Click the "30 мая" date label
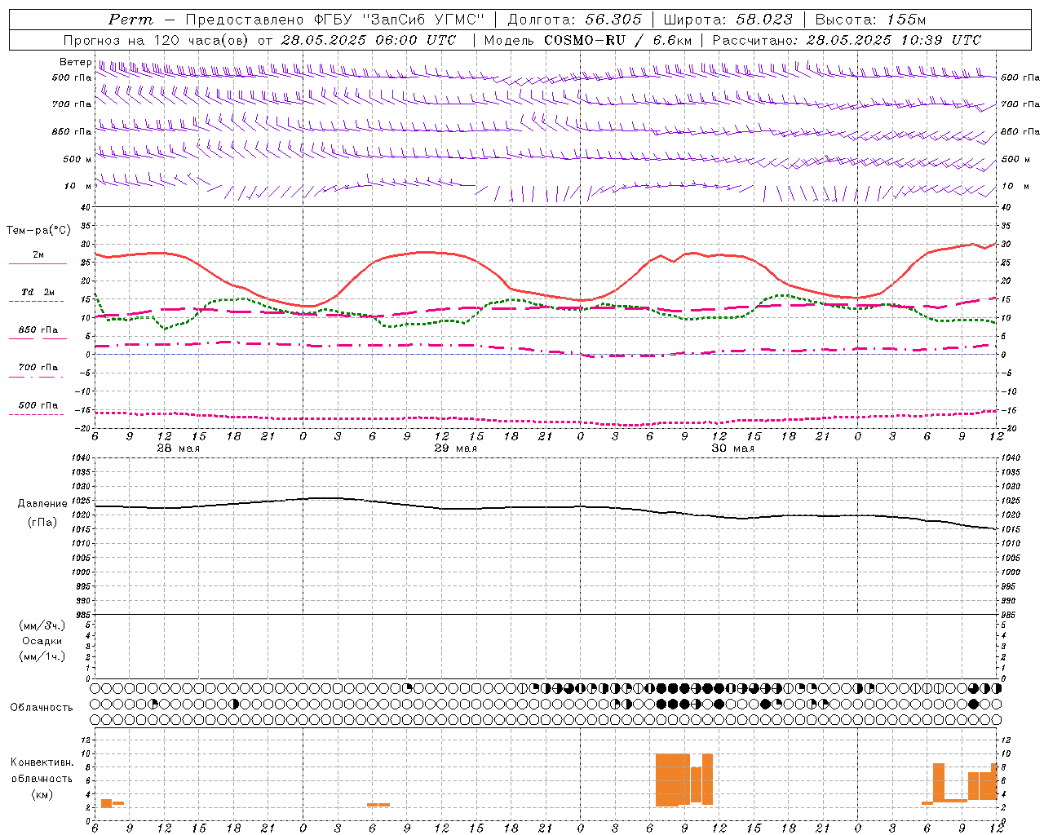1044x835 pixels. 732,448
